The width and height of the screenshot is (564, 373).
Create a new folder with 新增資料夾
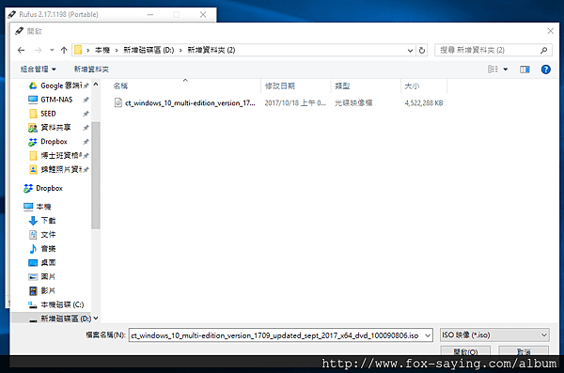click(x=91, y=70)
